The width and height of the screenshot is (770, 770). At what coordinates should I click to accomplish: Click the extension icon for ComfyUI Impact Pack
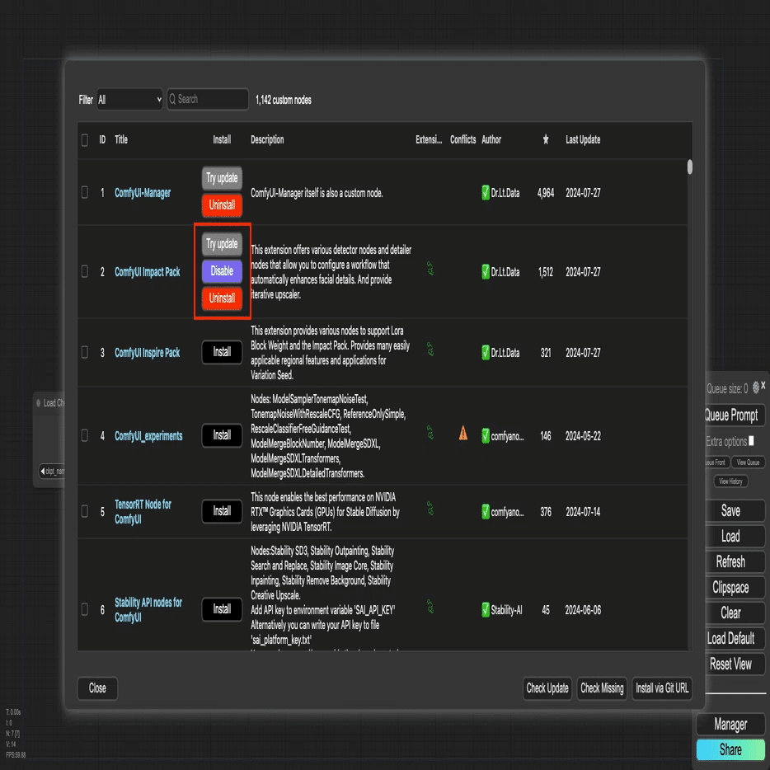(430, 269)
